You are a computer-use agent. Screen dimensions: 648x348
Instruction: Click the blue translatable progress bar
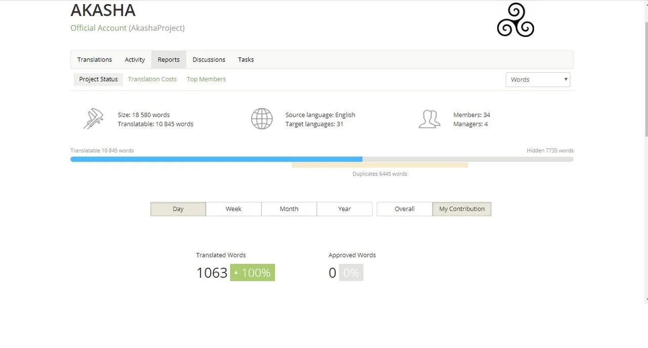coord(216,159)
